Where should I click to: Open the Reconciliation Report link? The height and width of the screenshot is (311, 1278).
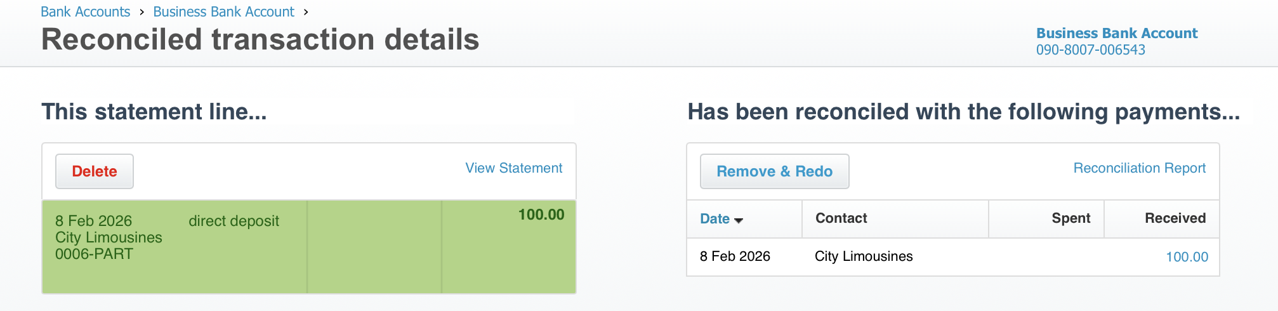[1139, 168]
